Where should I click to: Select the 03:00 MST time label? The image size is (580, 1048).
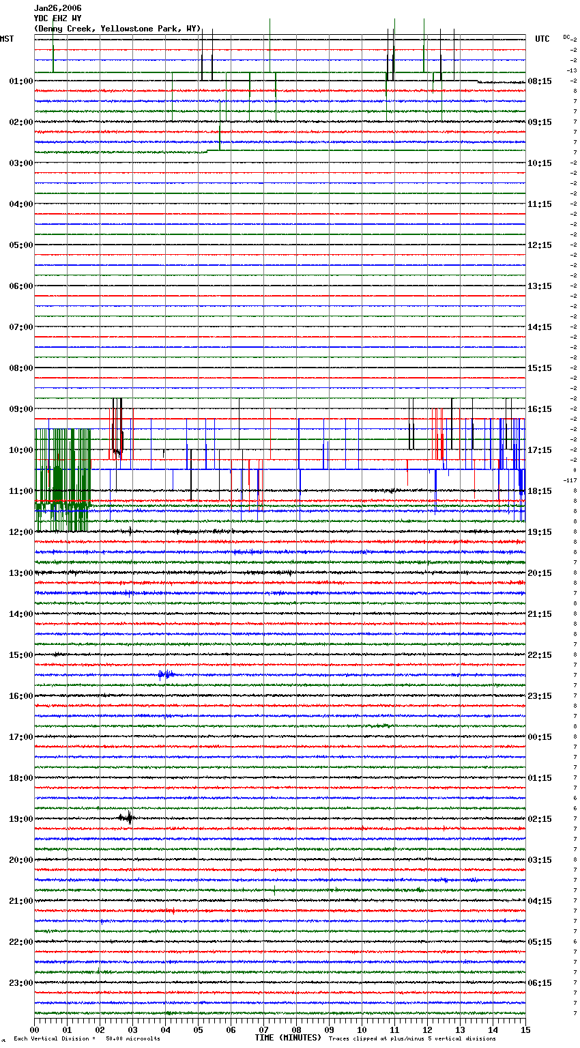(x=20, y=163)
